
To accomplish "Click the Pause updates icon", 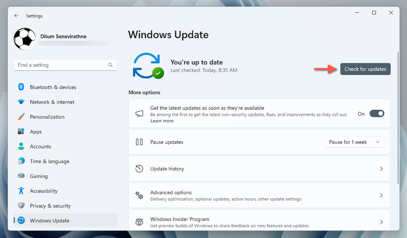I will (x=140, y=142).
